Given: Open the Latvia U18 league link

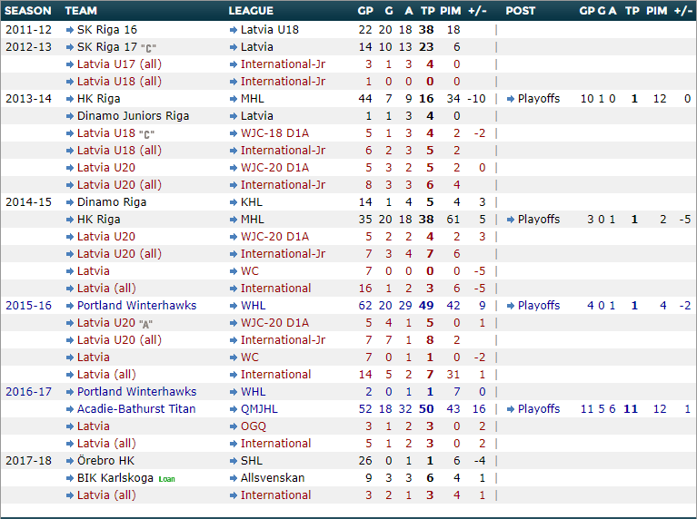Looking at the screenshot, I should point(270,30).
